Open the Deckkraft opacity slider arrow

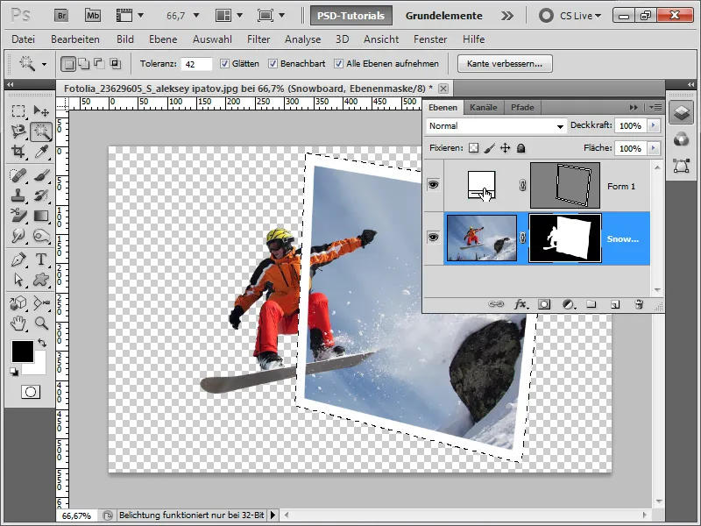[653, 125]
